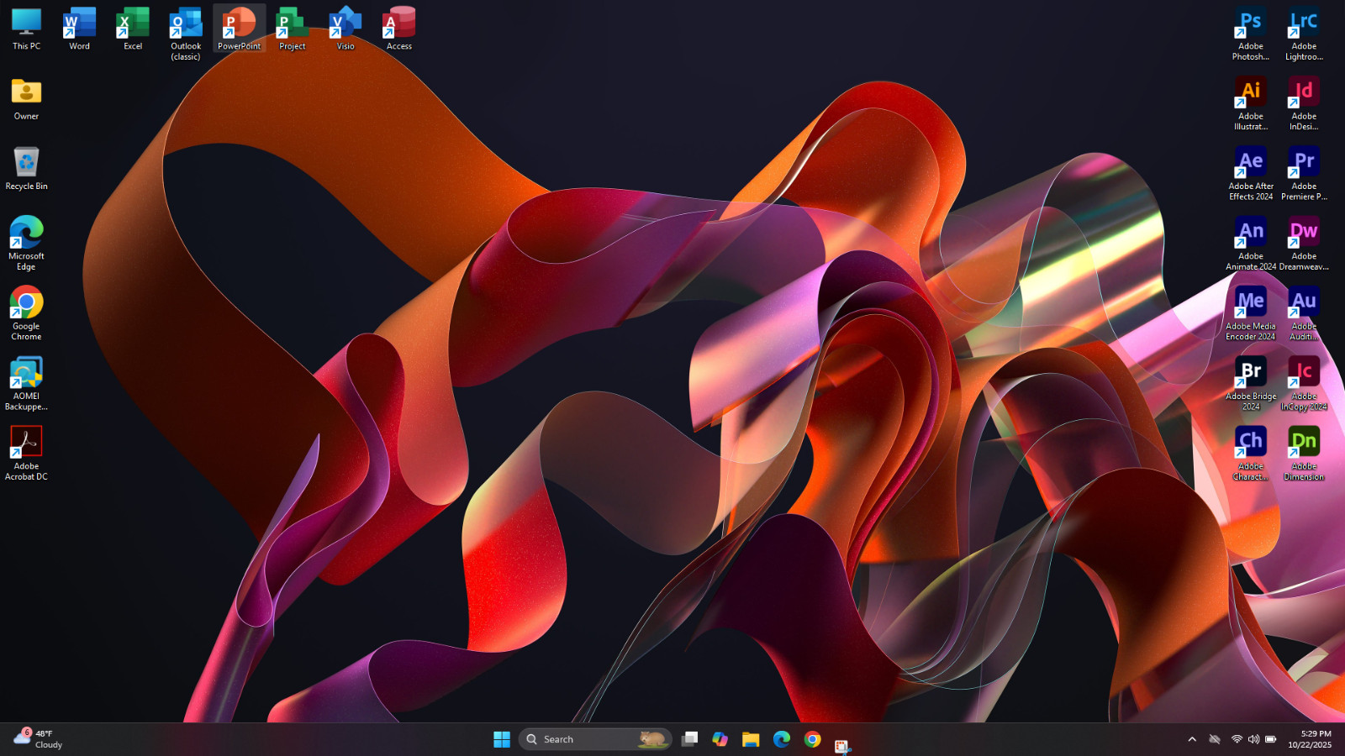Select the Adobe After Effects 2024 icon
Screen dimensions: 1345x756
click(x=1251, y=173)
